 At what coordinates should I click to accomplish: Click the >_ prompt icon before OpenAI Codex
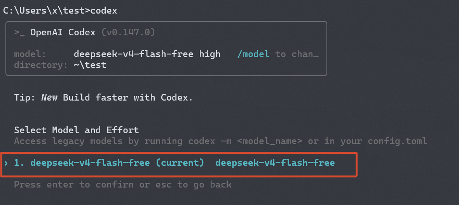point(19,33)
